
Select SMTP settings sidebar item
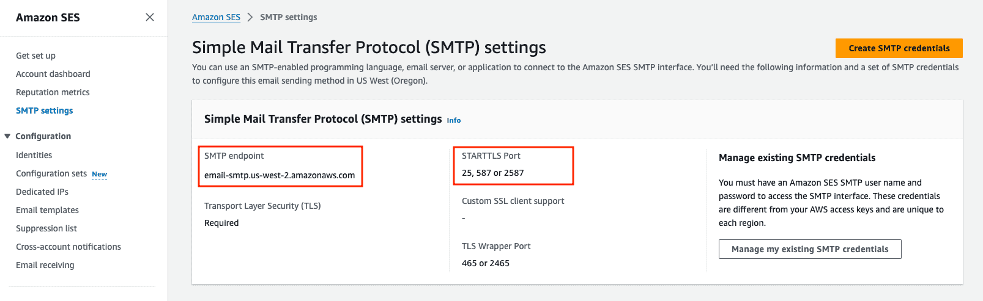click(45, 111)
